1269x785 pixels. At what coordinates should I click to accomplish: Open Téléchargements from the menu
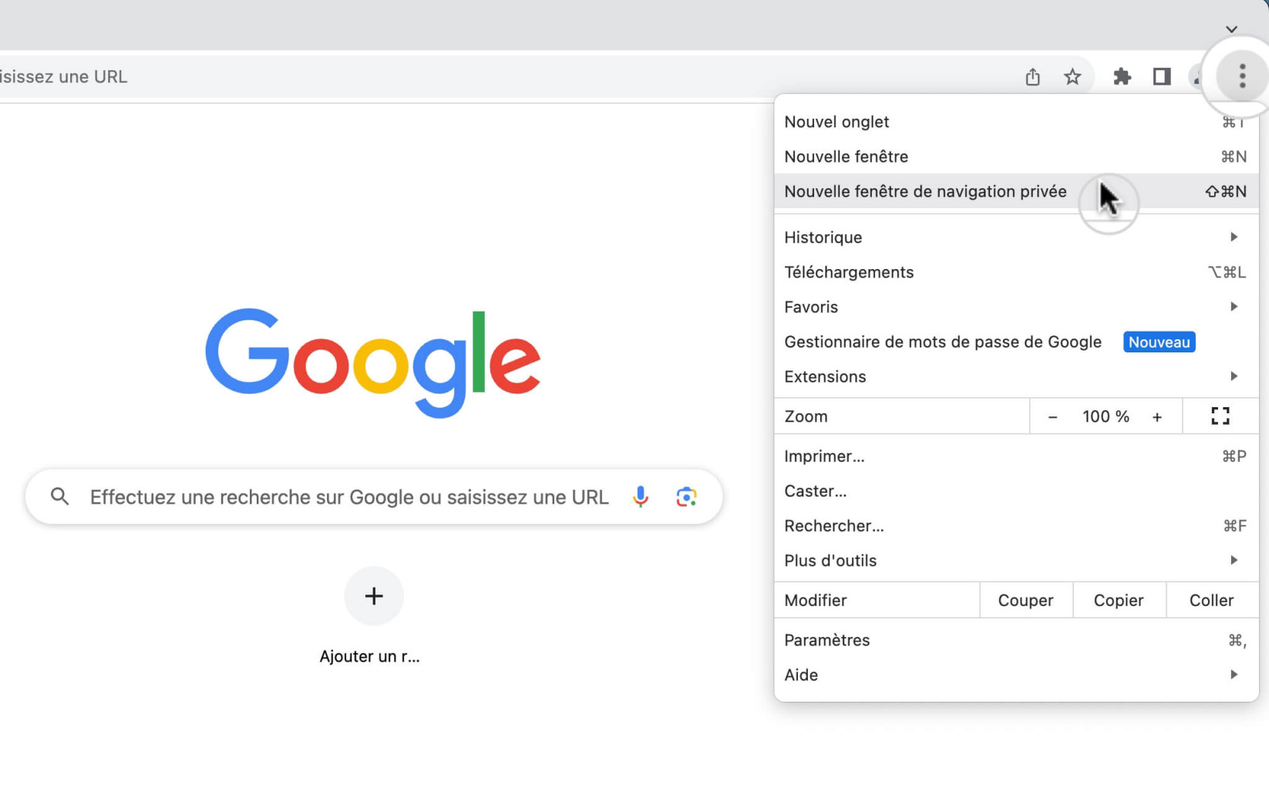click(1016, 272)
